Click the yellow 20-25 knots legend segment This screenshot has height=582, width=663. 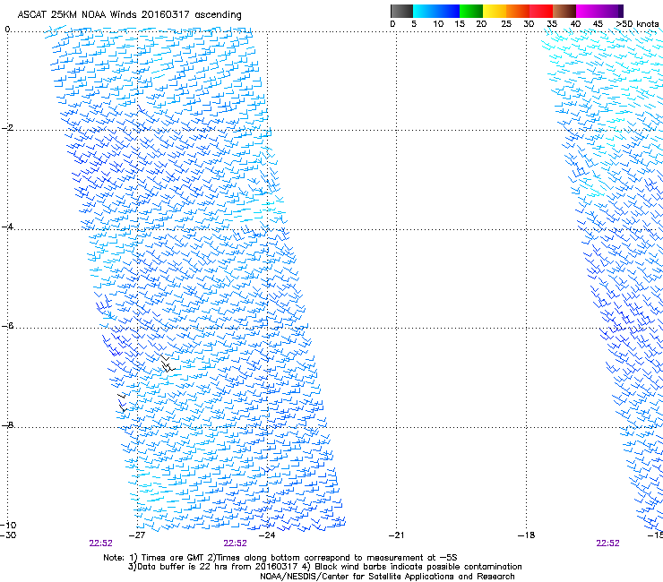coord(495,11)
